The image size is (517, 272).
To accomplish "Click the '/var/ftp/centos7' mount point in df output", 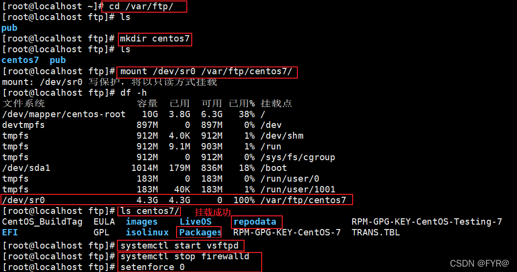I will coord(303,200).
